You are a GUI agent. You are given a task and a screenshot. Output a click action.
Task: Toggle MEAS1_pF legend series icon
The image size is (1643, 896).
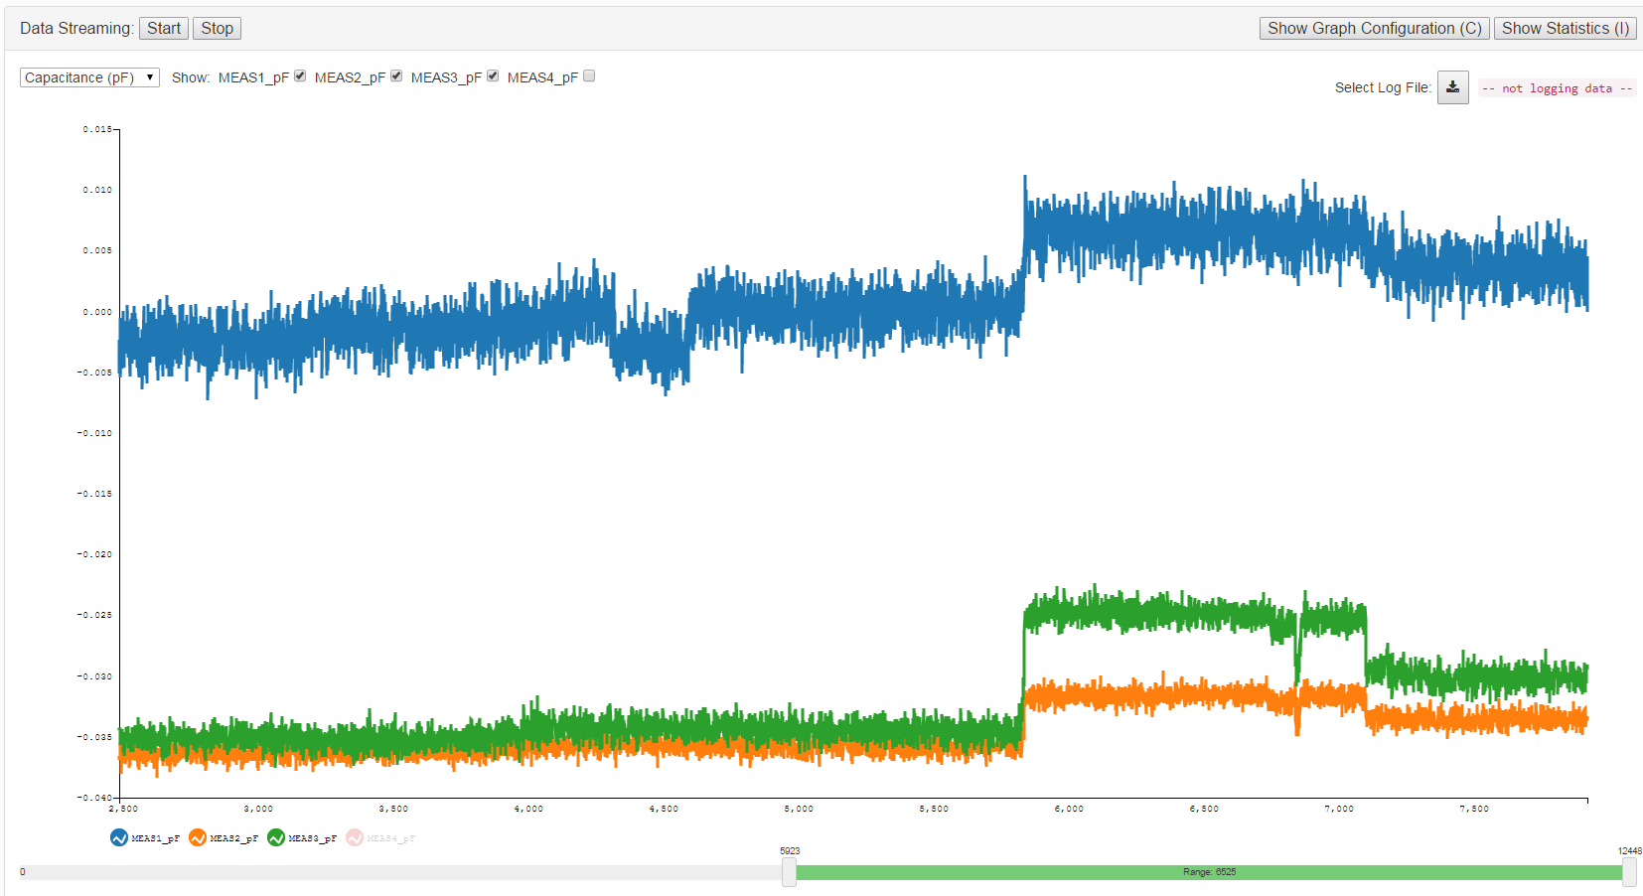(119, 838)
